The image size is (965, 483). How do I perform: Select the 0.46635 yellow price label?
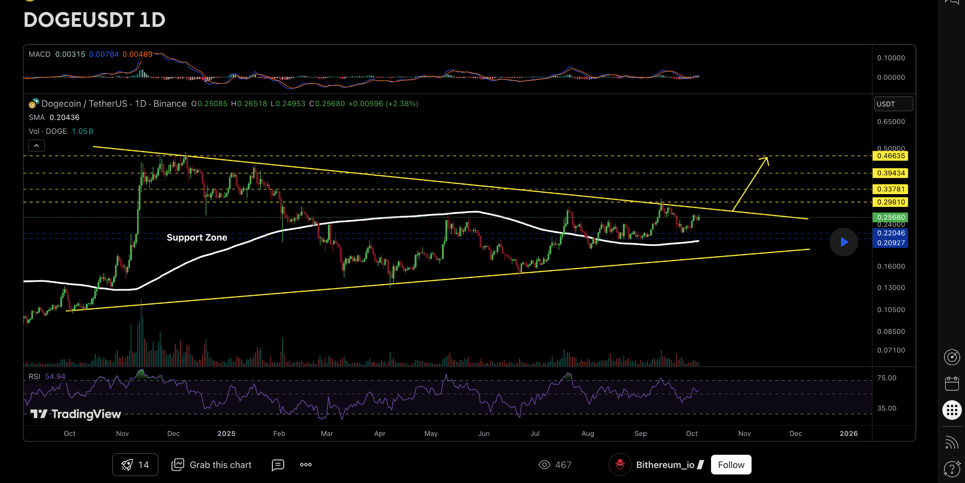(x=890, y=156)
